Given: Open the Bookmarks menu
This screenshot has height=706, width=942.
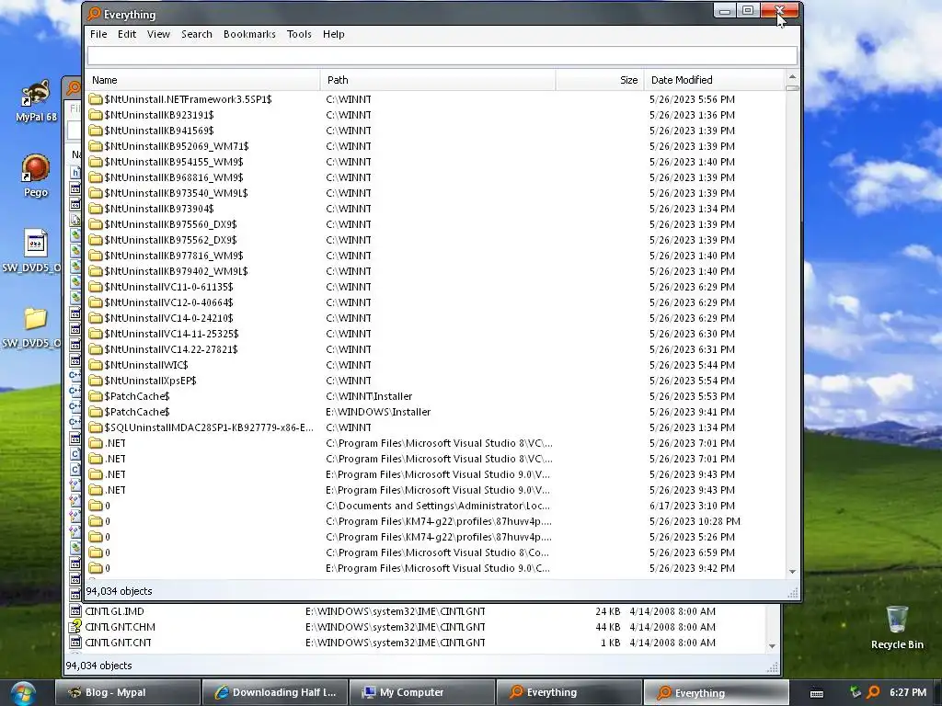Looking at the screenshot, I should (249, 34).
